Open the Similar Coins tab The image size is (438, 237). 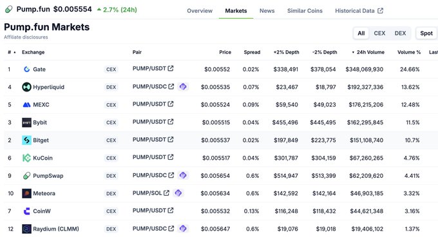tap(305, 10)
